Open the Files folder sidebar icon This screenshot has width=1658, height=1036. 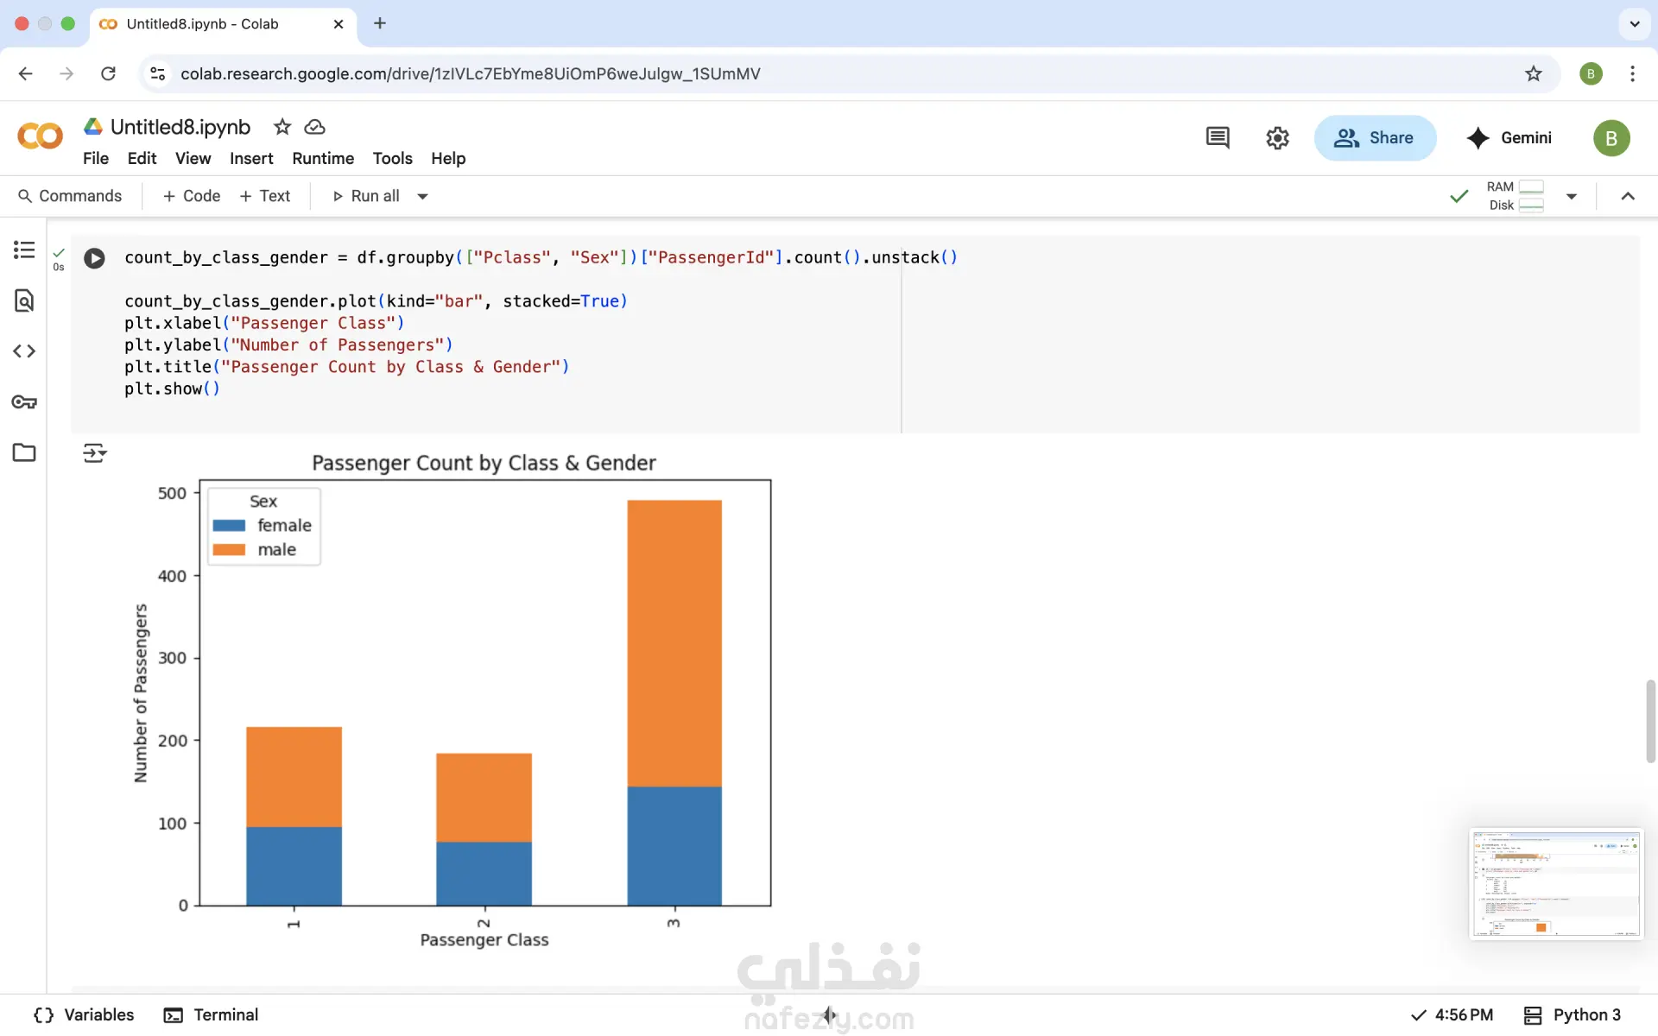[24, 452]
